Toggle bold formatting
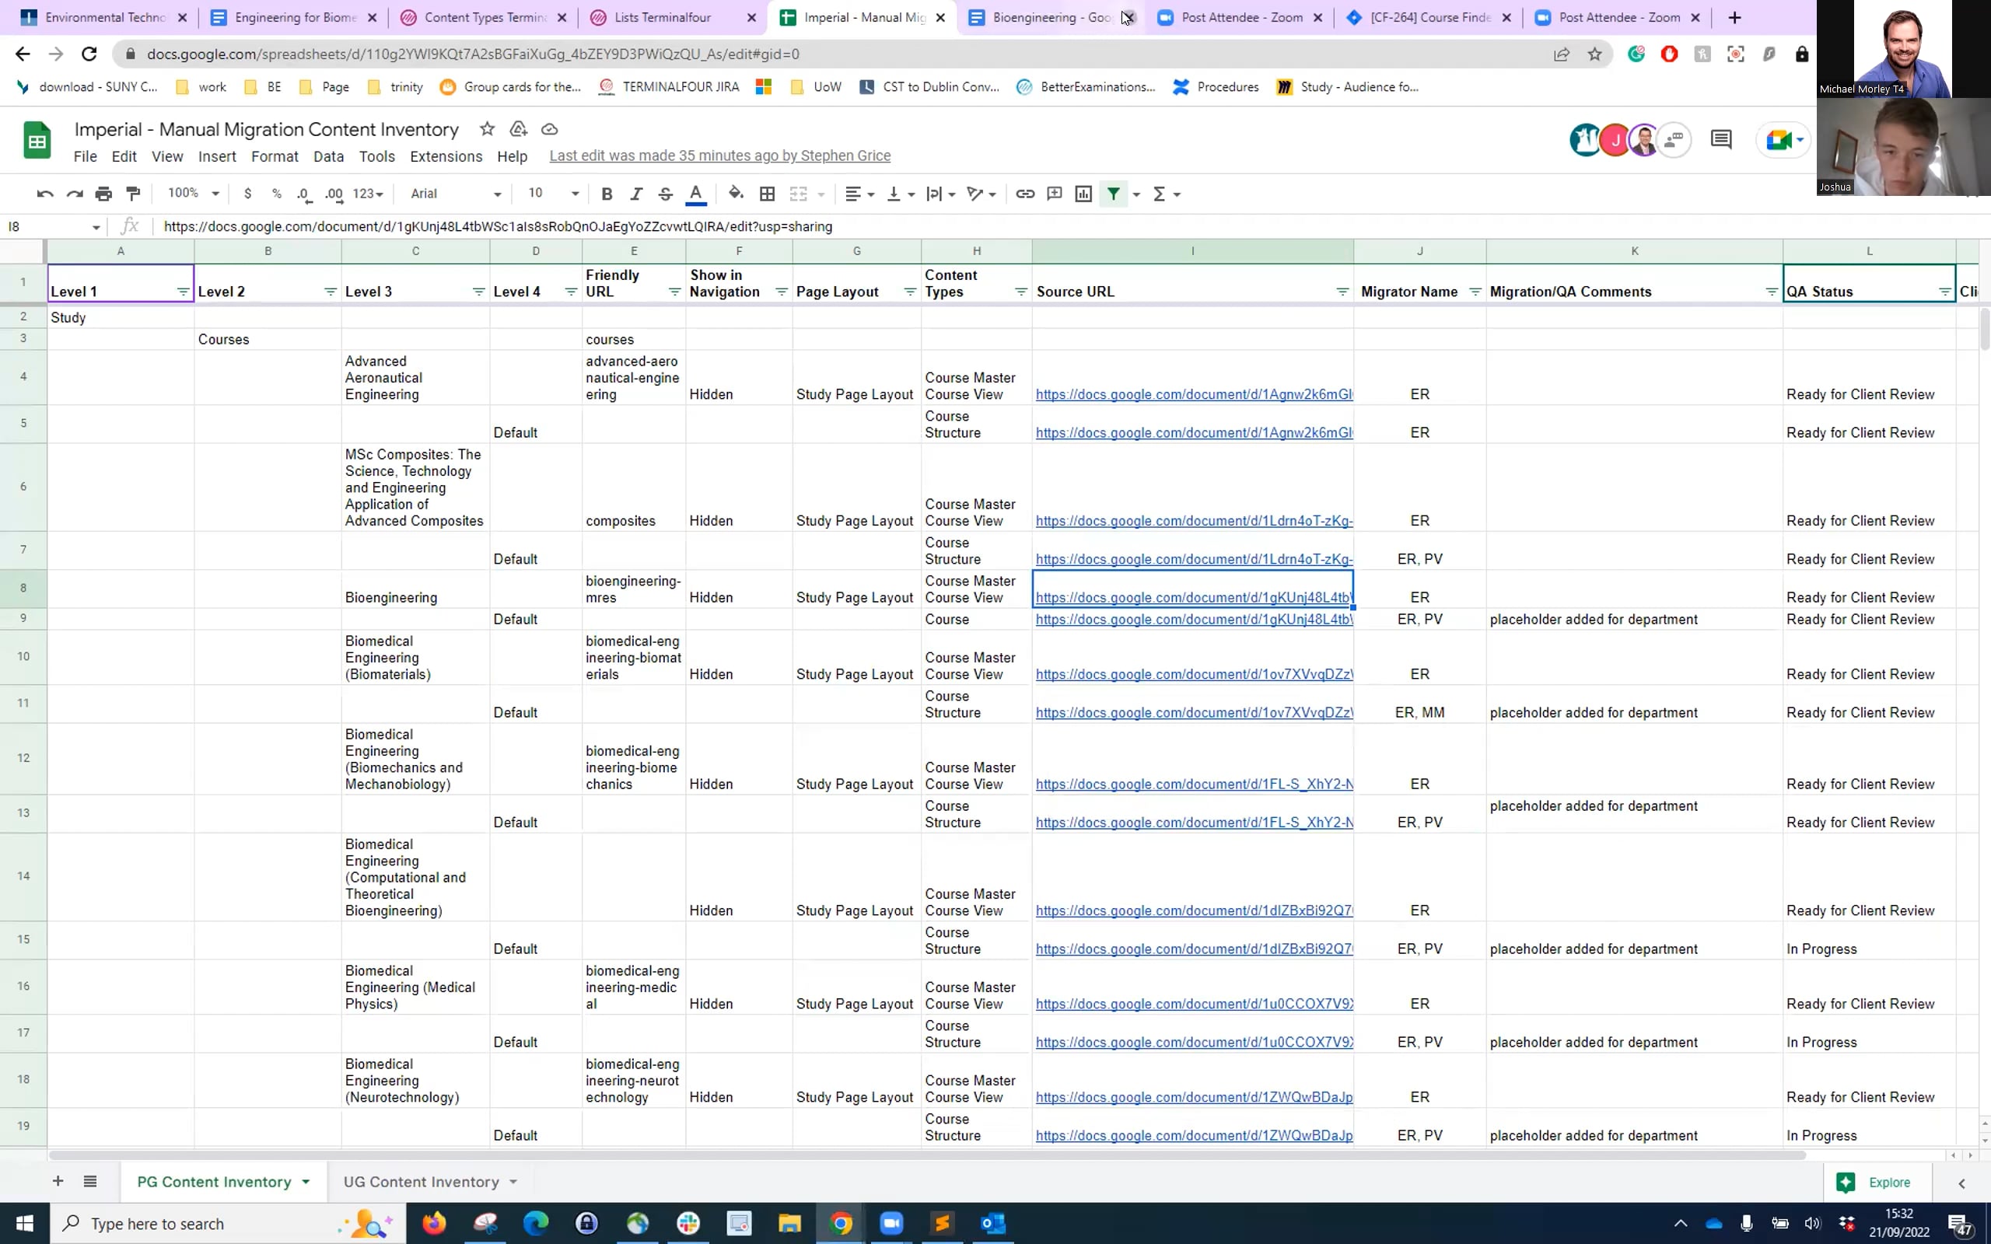 (x=607, y=194)
